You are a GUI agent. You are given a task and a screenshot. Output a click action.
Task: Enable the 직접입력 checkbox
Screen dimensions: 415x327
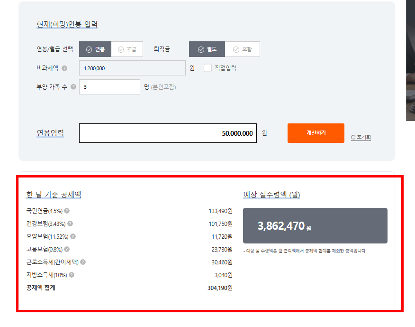pos(207,67)
